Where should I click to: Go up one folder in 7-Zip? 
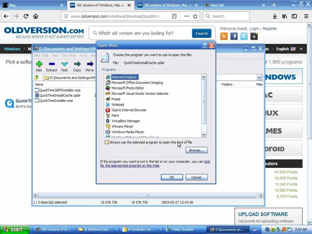pyautogui.click(x=37, y=77)
